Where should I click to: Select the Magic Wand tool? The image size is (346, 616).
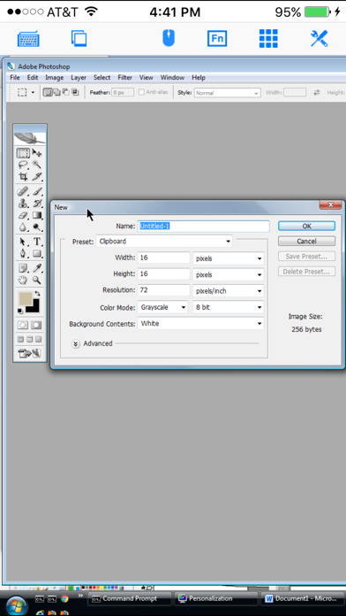point(37,165)
